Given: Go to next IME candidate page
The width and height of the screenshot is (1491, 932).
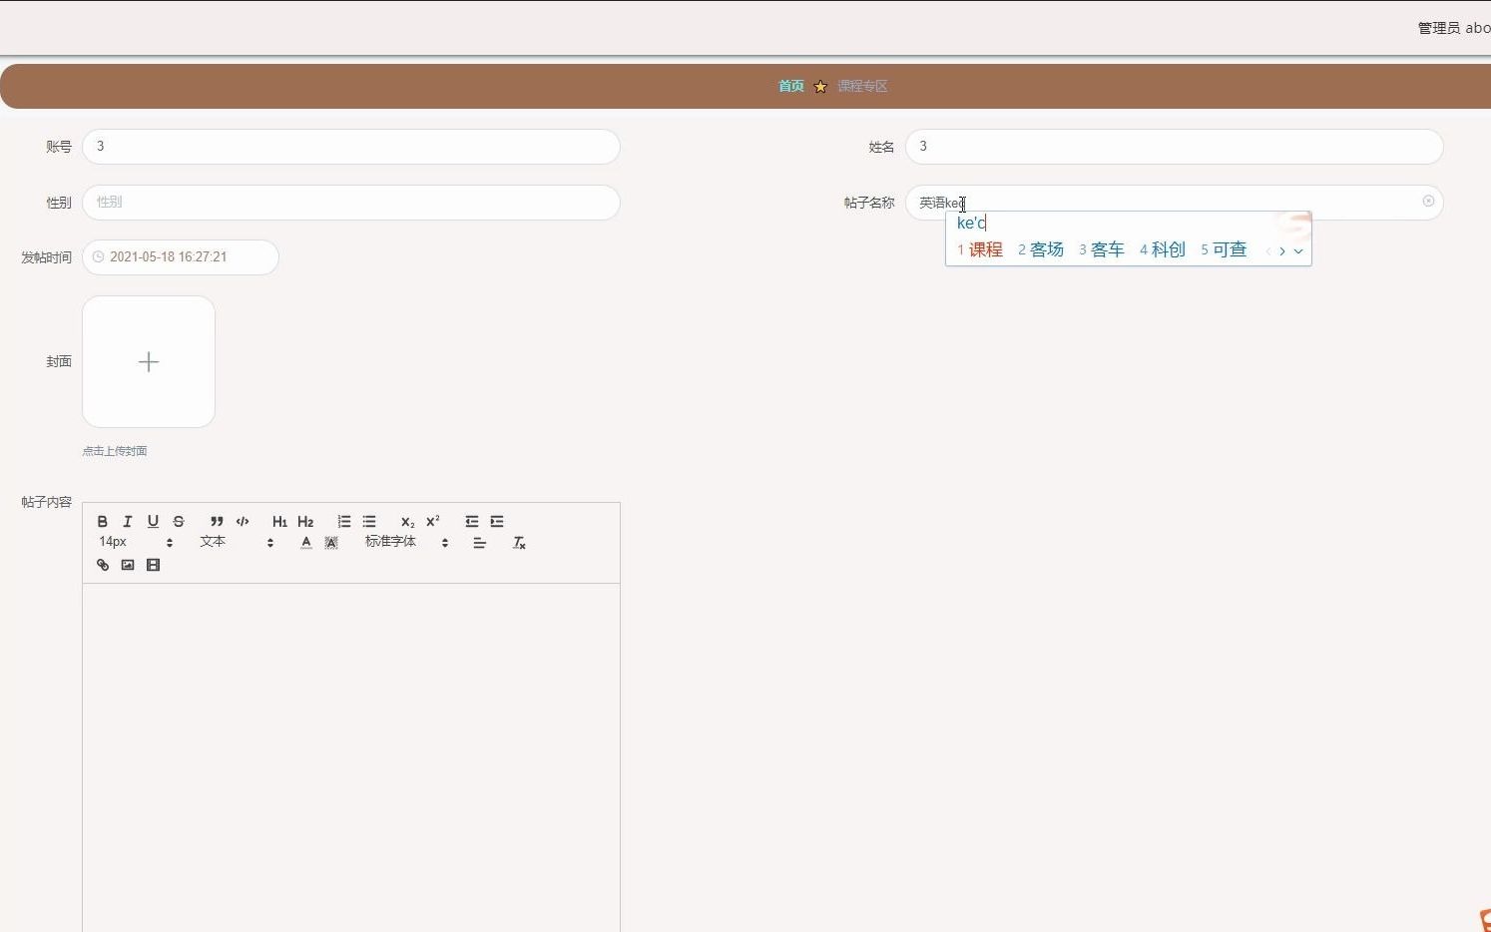Looking at the screenshot, I should pos(1282,251).
